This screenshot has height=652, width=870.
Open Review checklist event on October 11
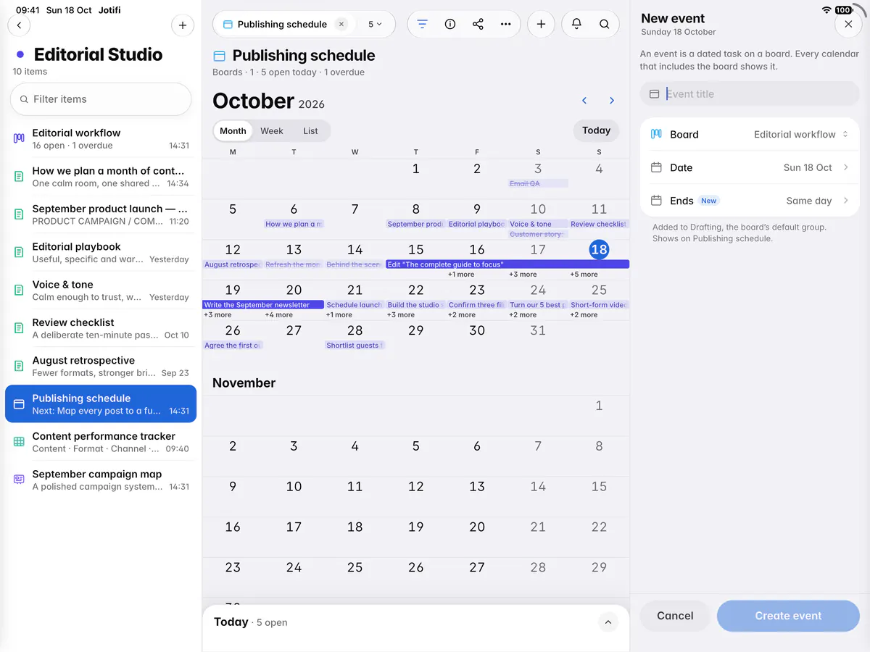coord(599,224)
